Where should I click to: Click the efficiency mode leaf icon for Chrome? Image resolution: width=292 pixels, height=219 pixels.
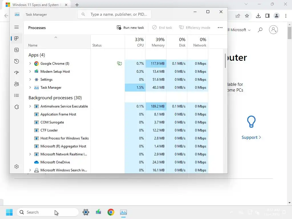(x=119, y=64)
